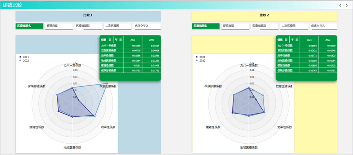Screen dimensions: 353x155
Task: Open the 都道府県 filter under 比較2
Action: coord(235,26)
